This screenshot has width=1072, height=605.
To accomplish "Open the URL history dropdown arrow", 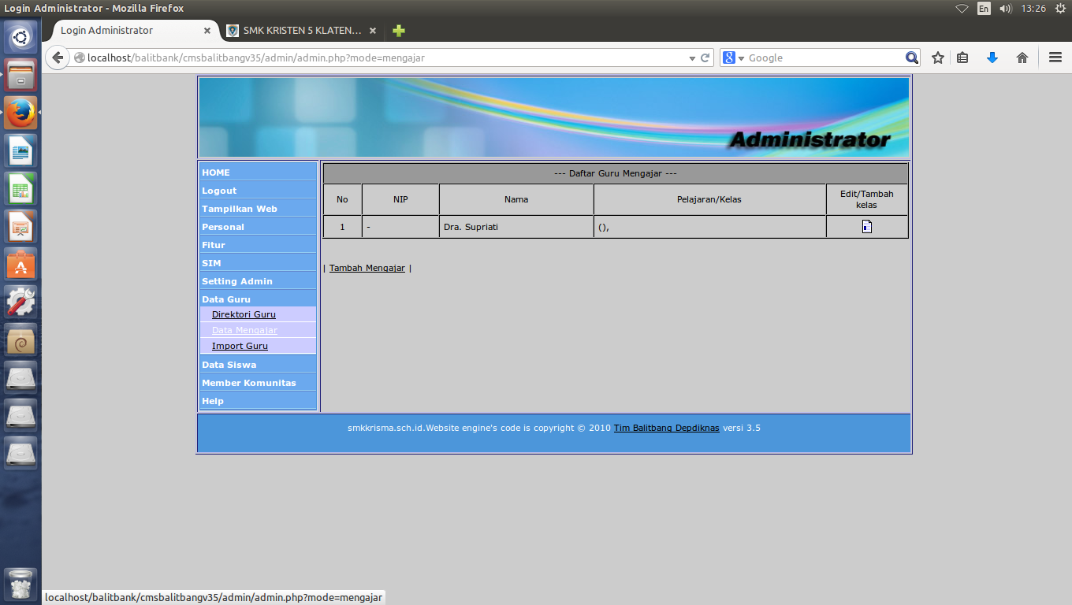I will [692, 58].
